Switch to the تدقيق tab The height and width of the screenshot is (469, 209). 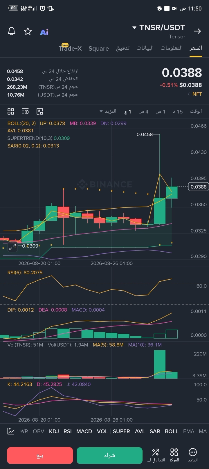pyautogui.click(x=123, y=48)
